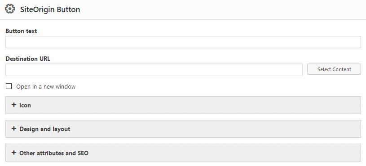Click the 'Destination URL' field label
Screen dimensions: 366x166
coord(28,59)
